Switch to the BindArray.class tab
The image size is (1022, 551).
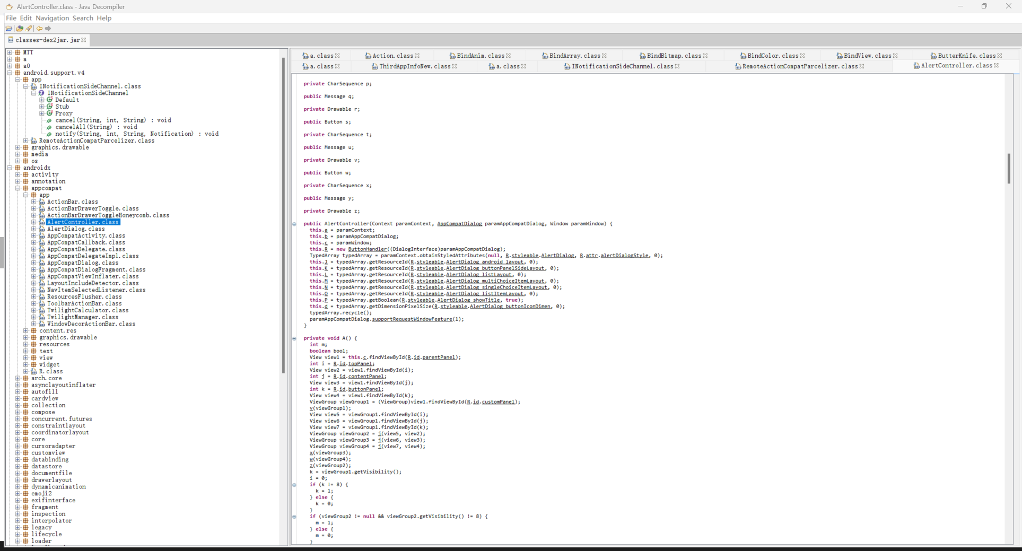pyautogui.click(x=574, y=56)
